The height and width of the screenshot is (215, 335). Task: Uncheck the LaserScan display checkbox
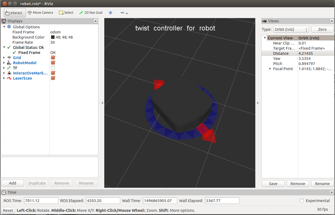[53, 78]
